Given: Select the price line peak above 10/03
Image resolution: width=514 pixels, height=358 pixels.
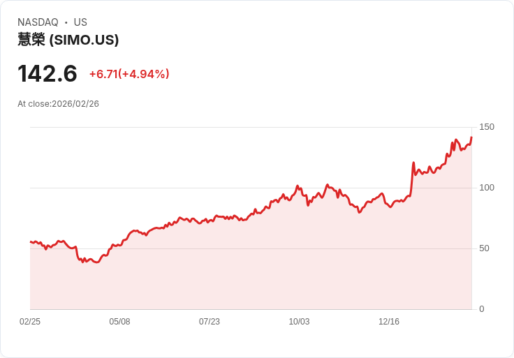Looking at the screenshot, I should click(x=298, y=186).
